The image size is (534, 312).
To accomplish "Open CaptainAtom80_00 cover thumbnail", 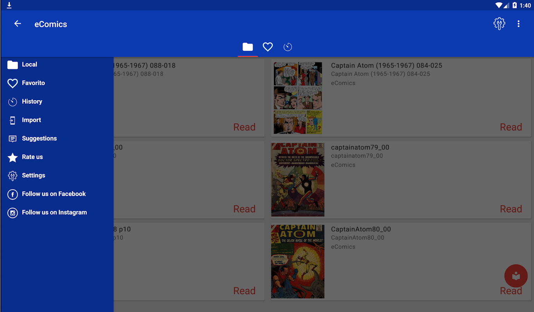I will pos(298,261).
